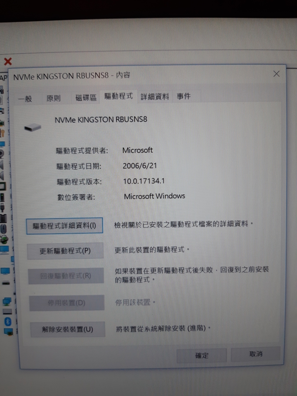
Task: Select the webcam icon in Device Manager tree
Action: click(x=2, y=153)
